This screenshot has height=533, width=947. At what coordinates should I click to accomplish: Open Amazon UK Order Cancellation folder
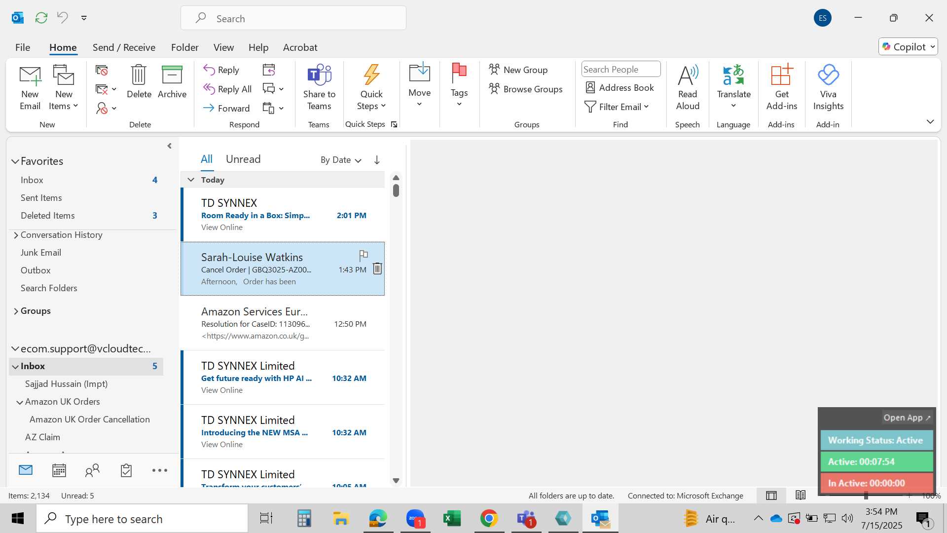(90, 419)
